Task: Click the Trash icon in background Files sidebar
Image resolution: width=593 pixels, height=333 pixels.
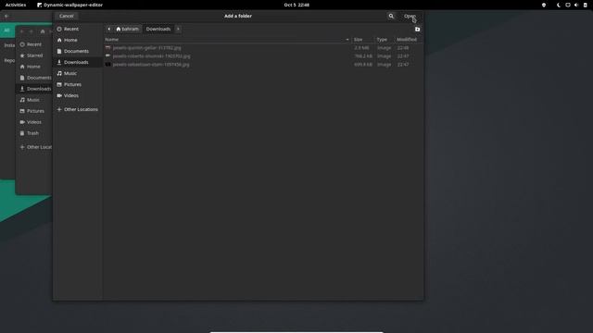Action: tap(22, 133)
